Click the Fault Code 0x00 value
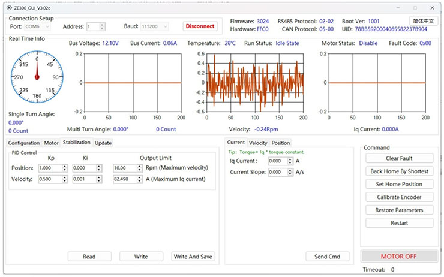Image resolution: width=444 pixels, height=277 pixels. [425, 43]
